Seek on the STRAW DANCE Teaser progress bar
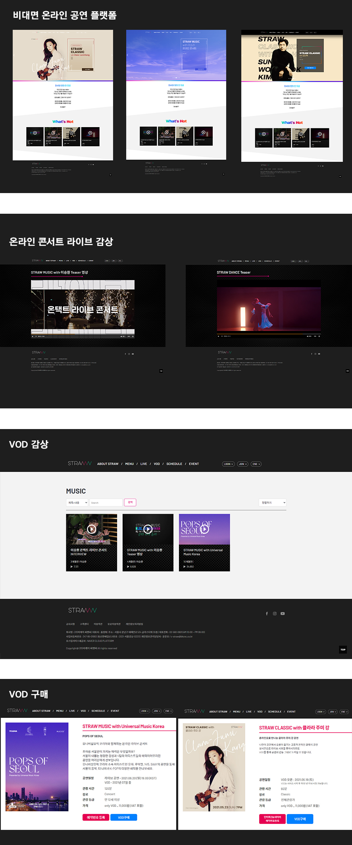The image size is (352, 845). [269, 334]
